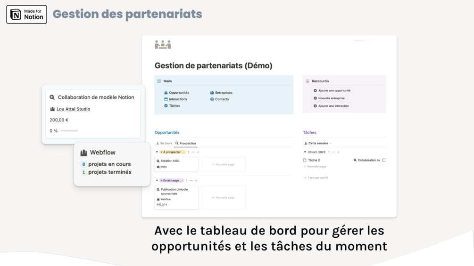Collapse the 20 oct. 2023 task group

coord(305,152)
